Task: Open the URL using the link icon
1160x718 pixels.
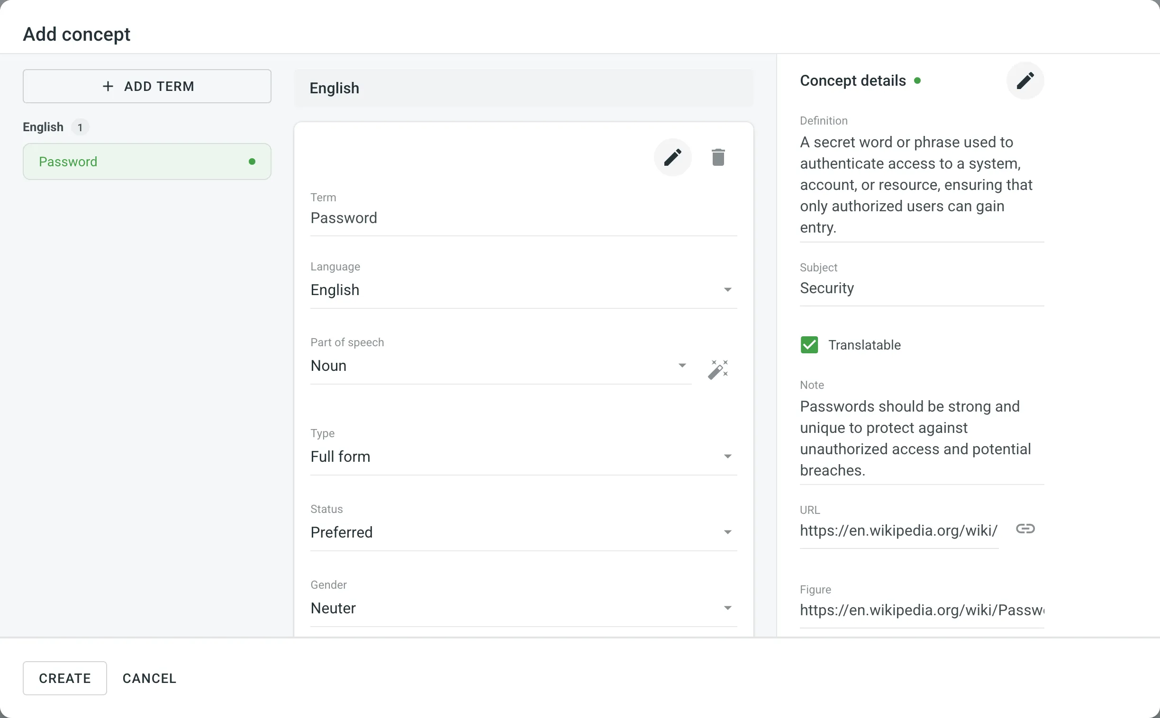Action: click(1025, 529)
